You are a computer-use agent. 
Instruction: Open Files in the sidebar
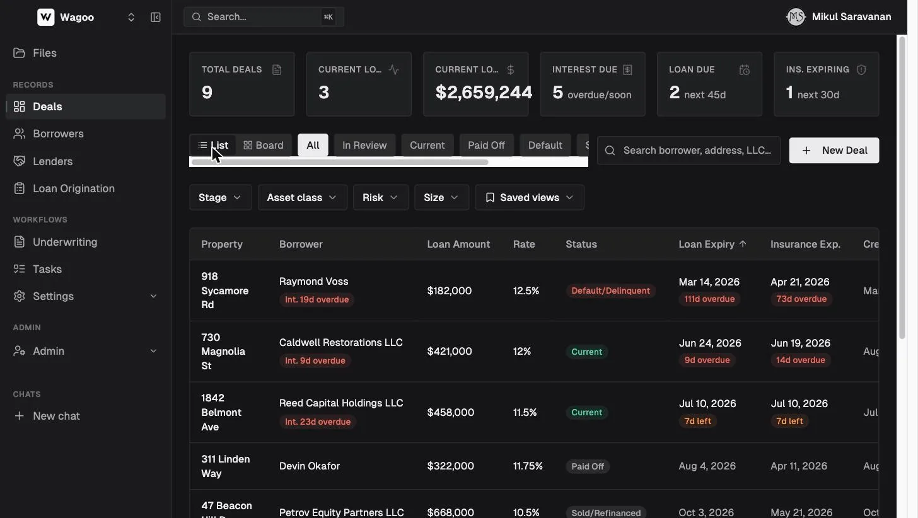pyautogui.click(x=86, y=53)
